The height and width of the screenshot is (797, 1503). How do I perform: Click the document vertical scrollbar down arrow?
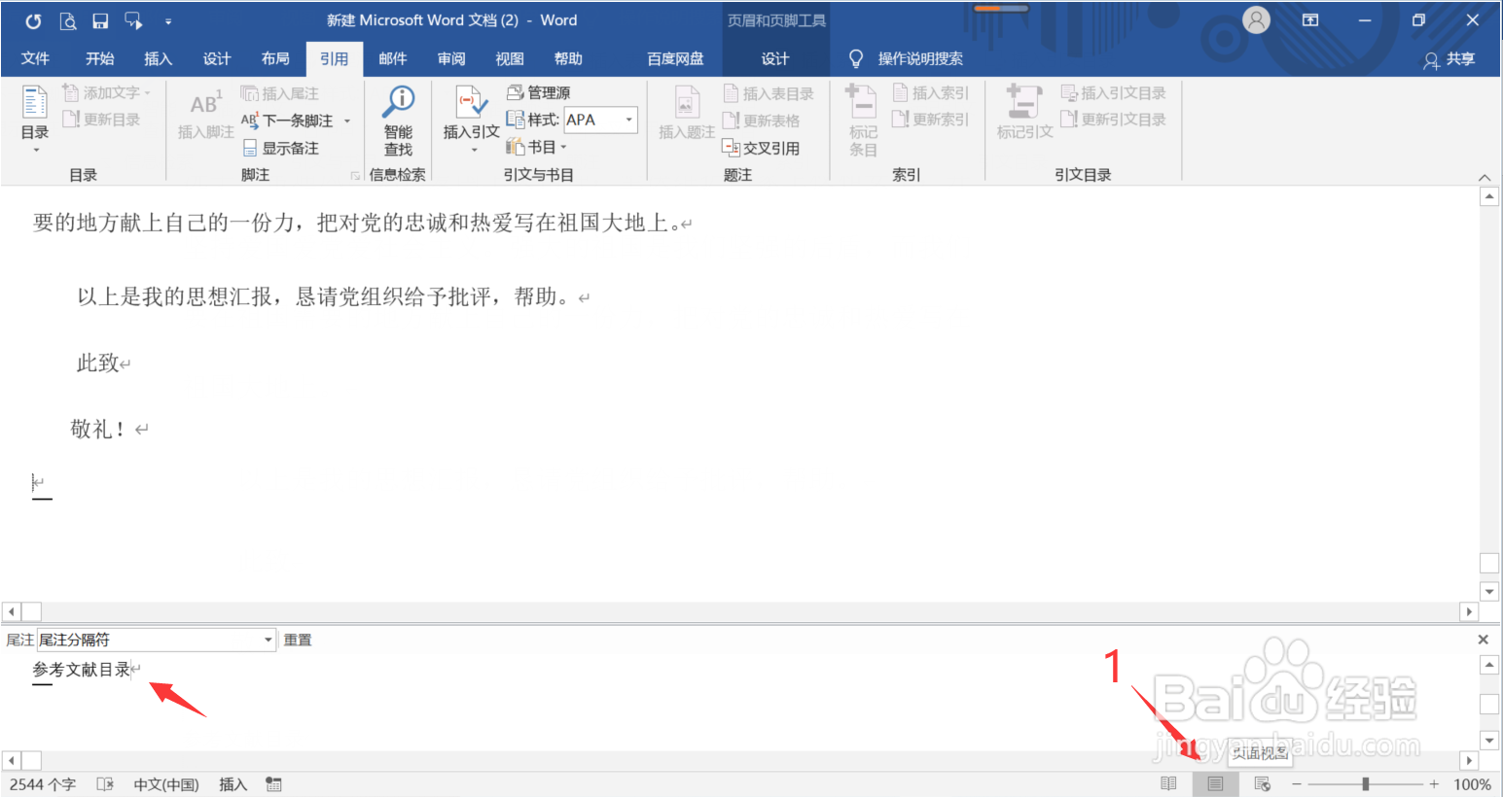point(1488,591)
